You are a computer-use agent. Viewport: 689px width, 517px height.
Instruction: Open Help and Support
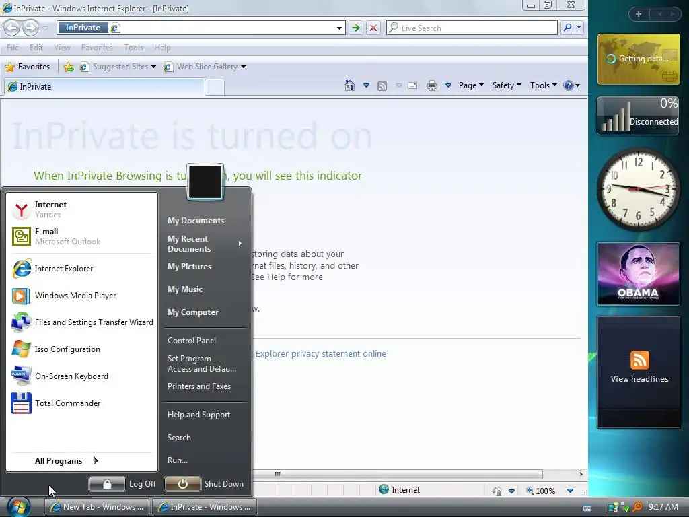click(x=198, y=415)
